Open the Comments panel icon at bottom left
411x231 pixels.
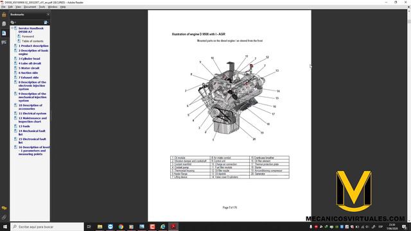[x=4, y=208]
